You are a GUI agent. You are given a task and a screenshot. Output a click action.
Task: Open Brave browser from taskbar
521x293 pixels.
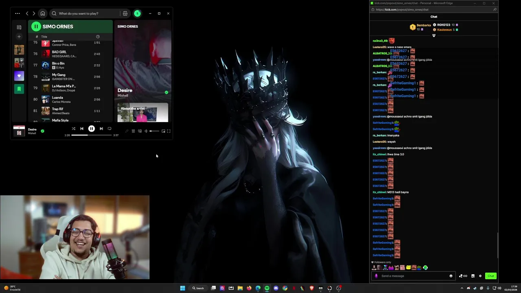(312, 288)
